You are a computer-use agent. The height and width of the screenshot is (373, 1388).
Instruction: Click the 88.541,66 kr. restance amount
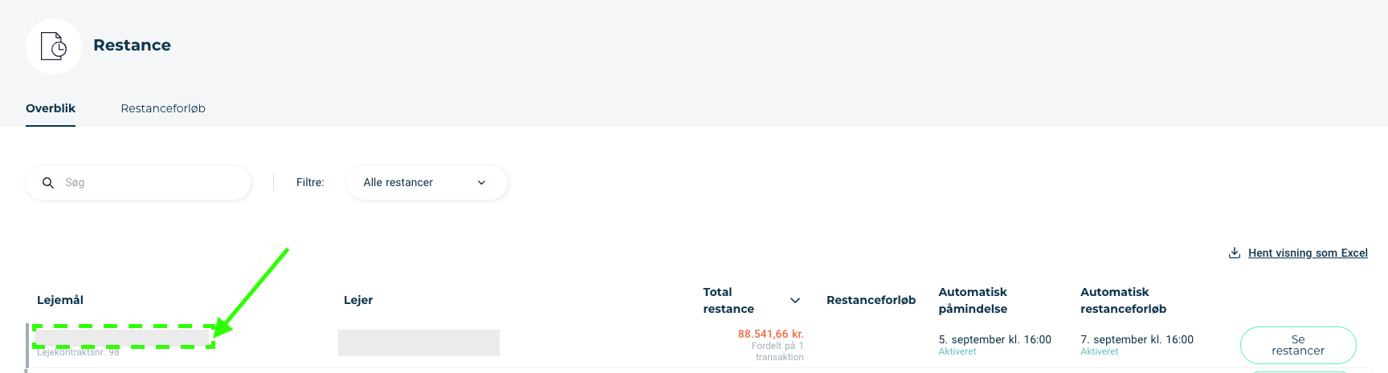point(770,334)
